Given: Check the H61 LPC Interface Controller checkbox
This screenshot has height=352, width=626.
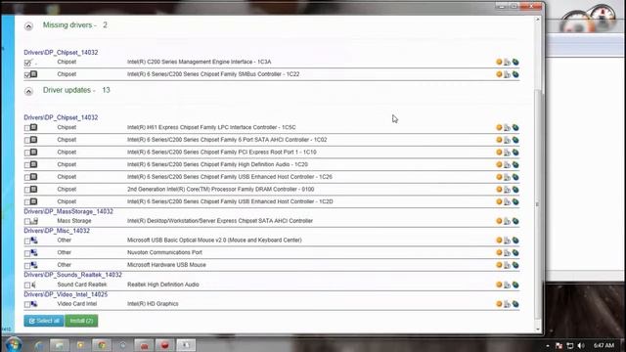Looking at the screenshot, I should pos(27,128).
